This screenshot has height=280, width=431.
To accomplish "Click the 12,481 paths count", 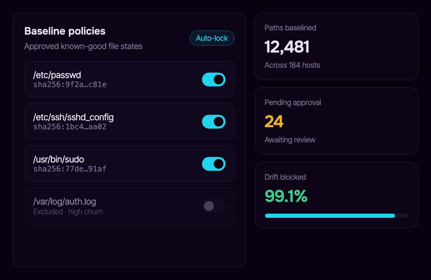I will point(287,47).
